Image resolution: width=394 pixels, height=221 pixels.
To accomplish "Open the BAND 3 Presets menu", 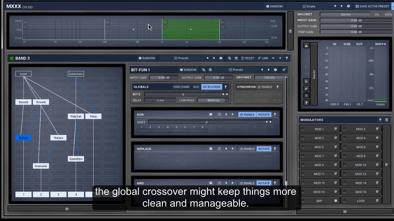I will pyautogui.click(x=181, y=58).
